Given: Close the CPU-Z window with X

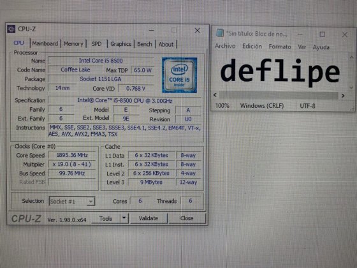Looking at the screenshot, I should (197, 31).
